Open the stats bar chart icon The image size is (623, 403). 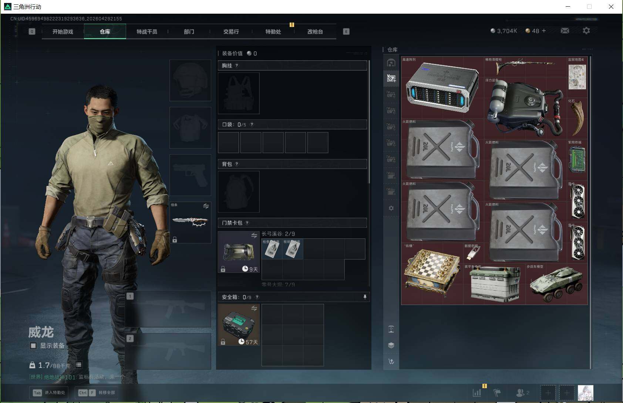[x=477, y=393]
